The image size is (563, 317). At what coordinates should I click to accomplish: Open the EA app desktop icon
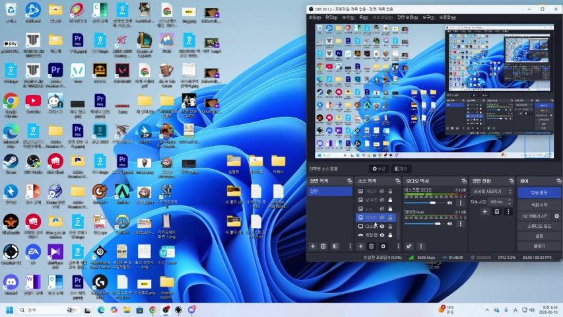(33, 253)
